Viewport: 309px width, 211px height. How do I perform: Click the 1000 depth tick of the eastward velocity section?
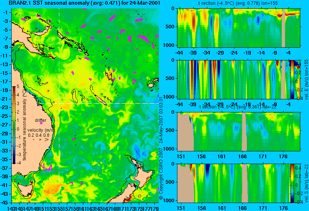tap(169, 97)
